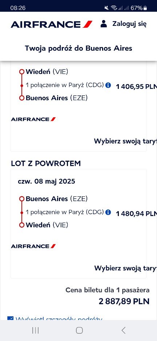This screenshot has height=341, width=157.
Task: Tap Android home button
Action: [79, 330]
